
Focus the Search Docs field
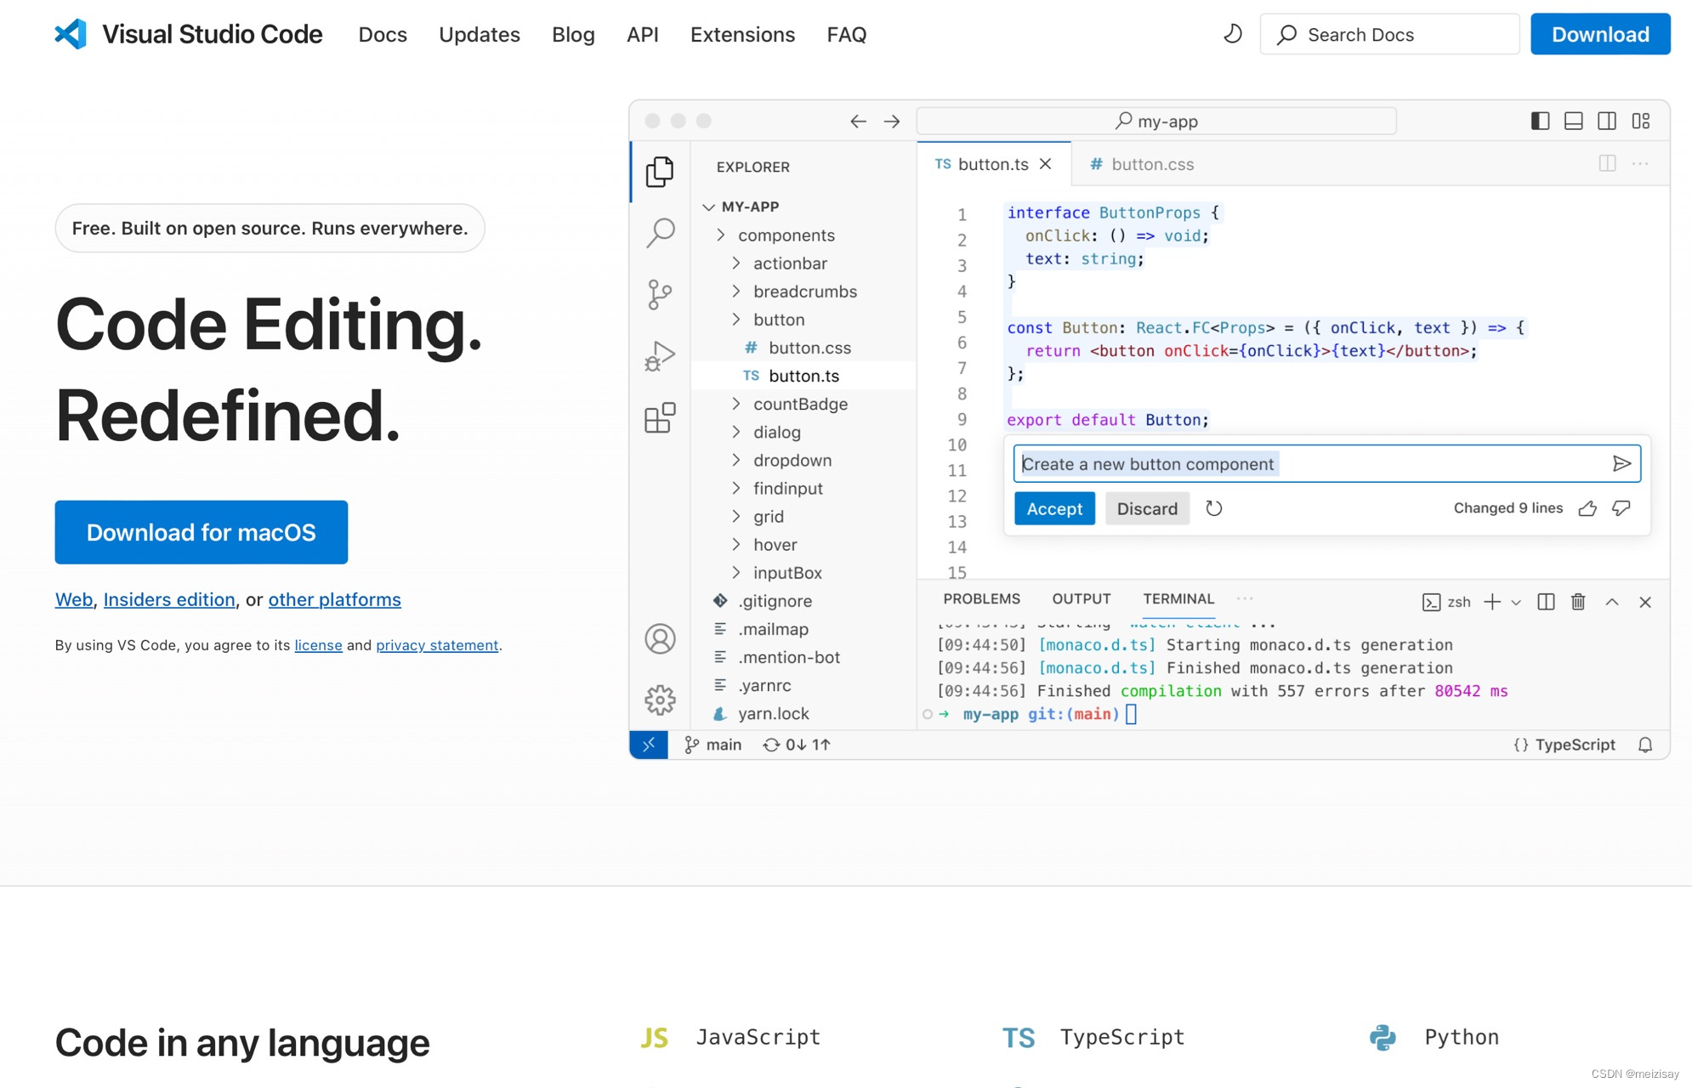(x=1389, y=34)
